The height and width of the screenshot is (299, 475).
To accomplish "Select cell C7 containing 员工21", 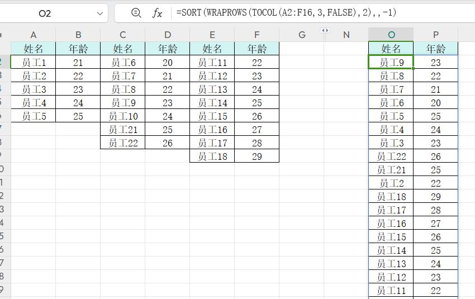I will pos(123,129).
